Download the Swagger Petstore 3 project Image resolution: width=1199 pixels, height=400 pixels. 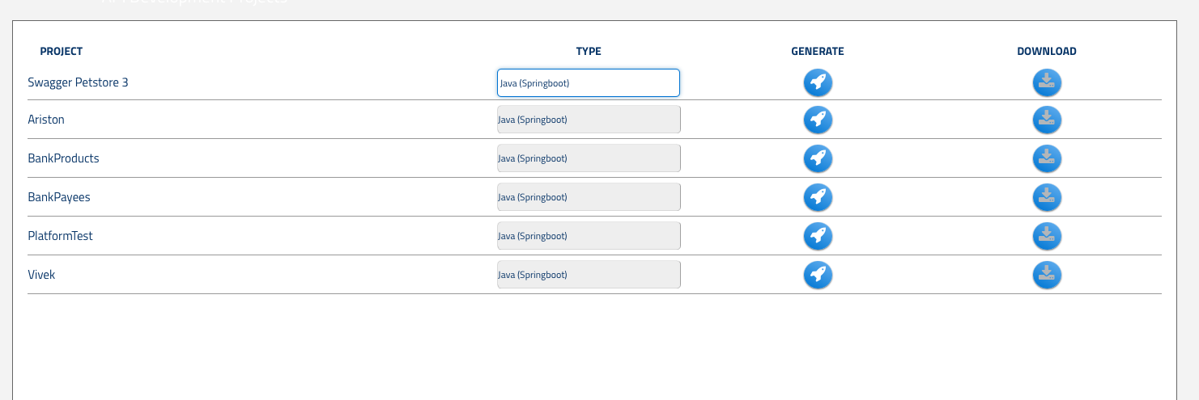(x=1047, y=82)
